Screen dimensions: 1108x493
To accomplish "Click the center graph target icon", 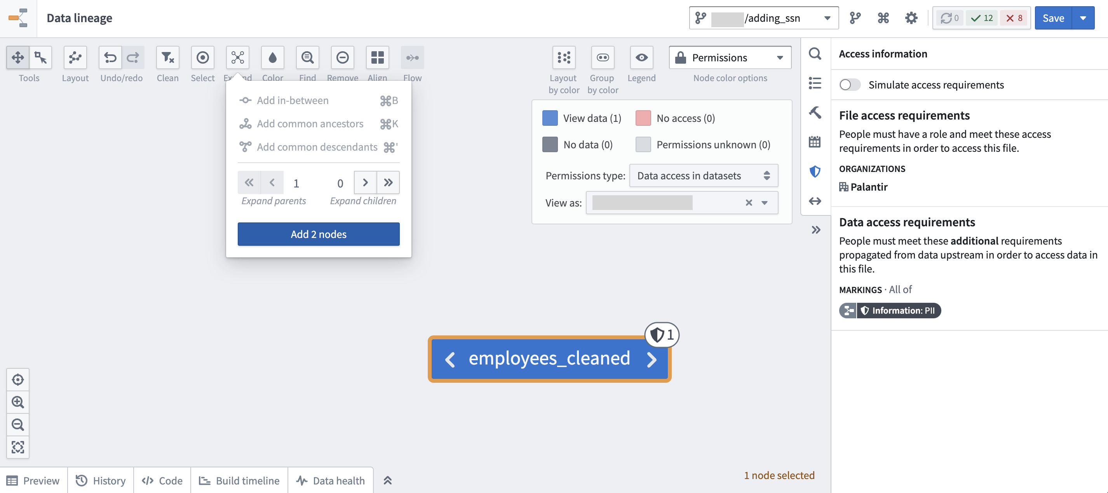I will click(x=17, y=380).
